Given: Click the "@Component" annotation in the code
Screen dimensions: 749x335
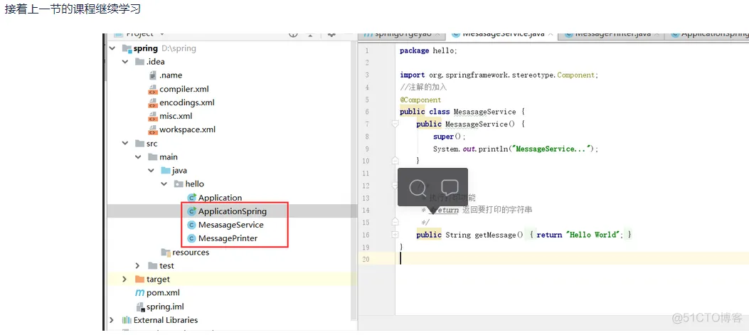Looking at the screenshot, I should (x=420, y=100).
